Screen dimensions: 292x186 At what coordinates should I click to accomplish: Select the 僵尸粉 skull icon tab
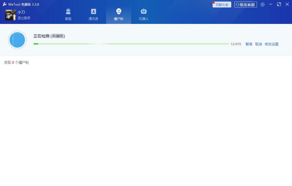point(119,14)
